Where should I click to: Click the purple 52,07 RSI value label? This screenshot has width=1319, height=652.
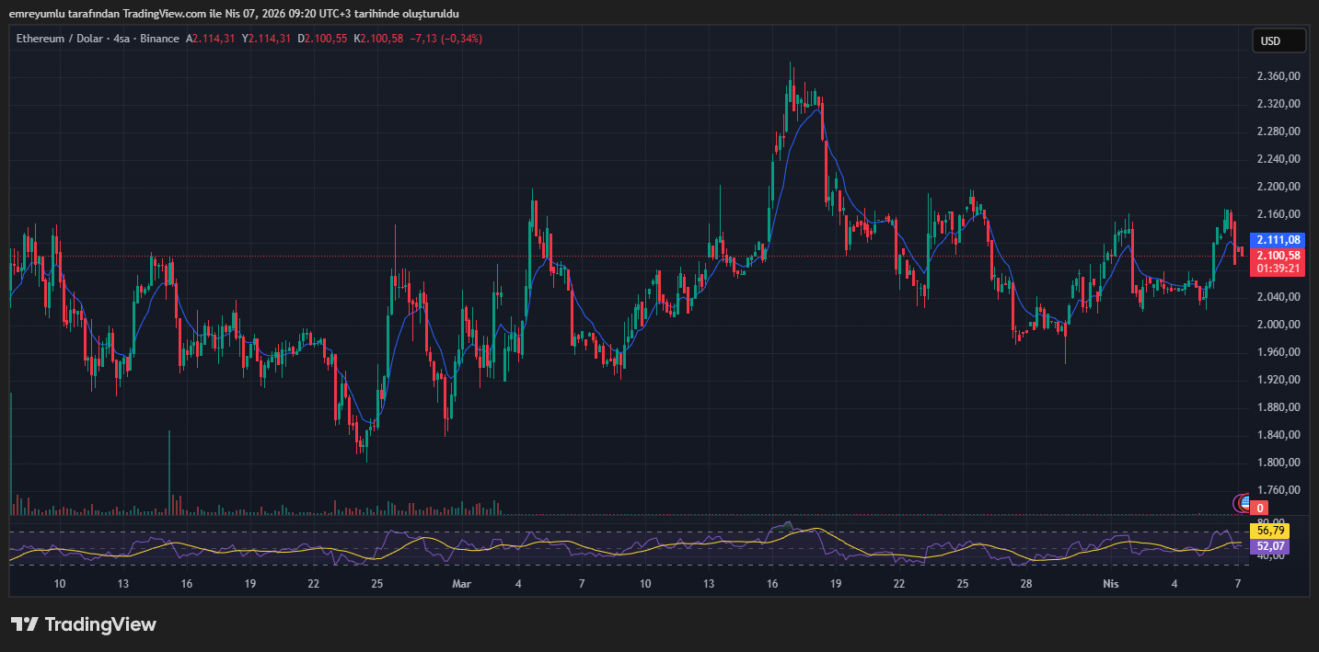point(1270,546)
